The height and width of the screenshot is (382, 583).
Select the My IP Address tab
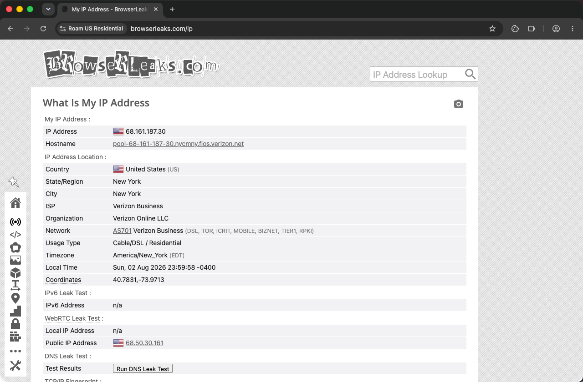click(x=111, y=9)
